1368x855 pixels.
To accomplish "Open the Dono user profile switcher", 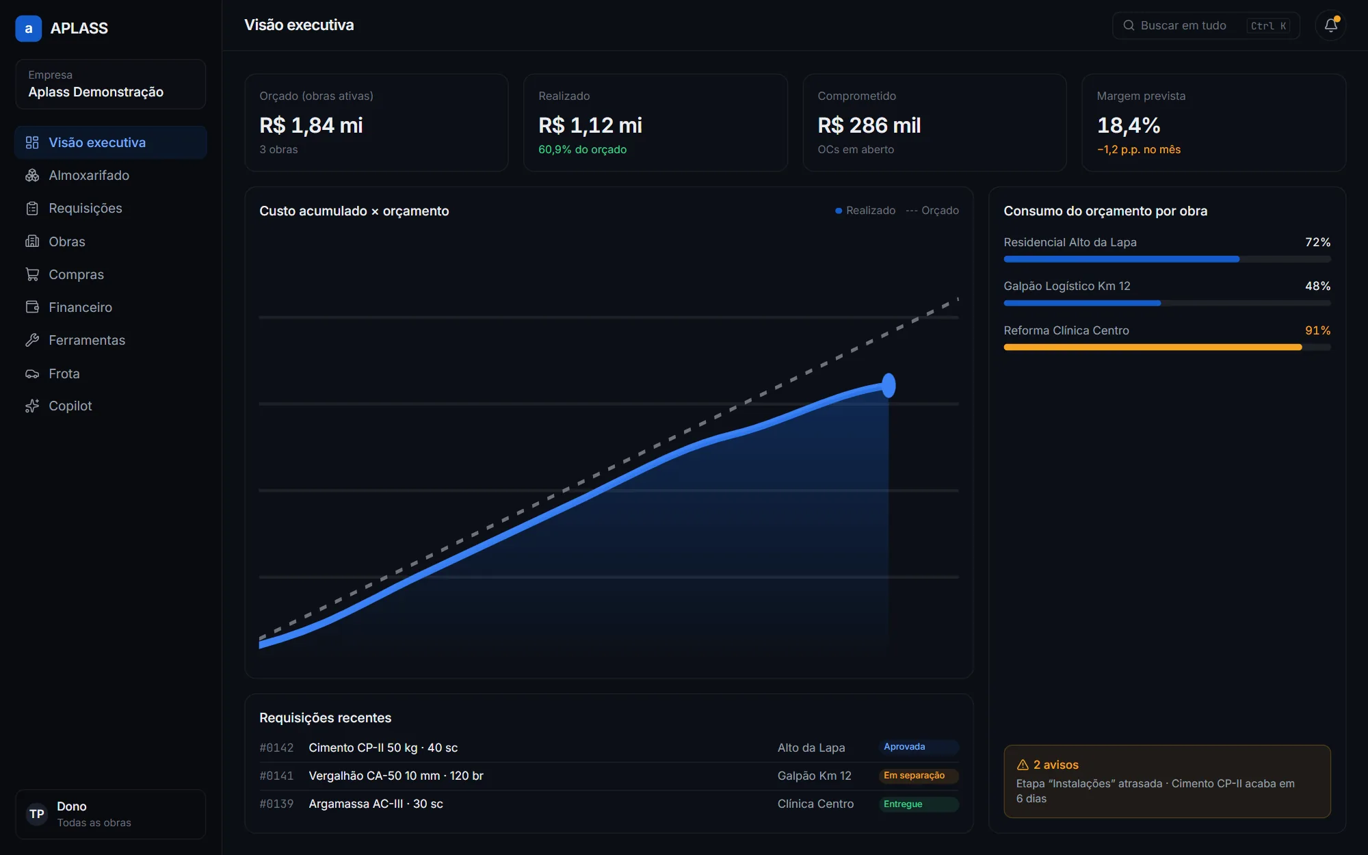I will [x=111, y=814].
